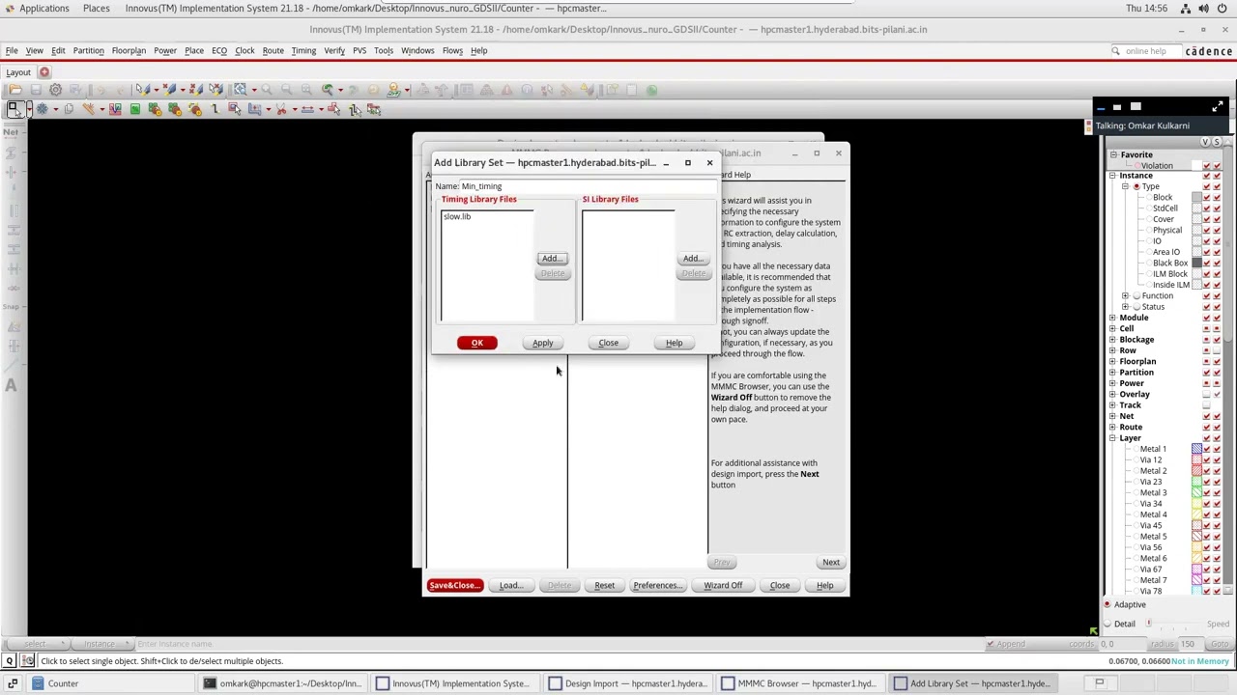Click OK in Add Library Set dialog
Image resolution: width=1237 pixels, height=695 pixels.
pos(477,343)
